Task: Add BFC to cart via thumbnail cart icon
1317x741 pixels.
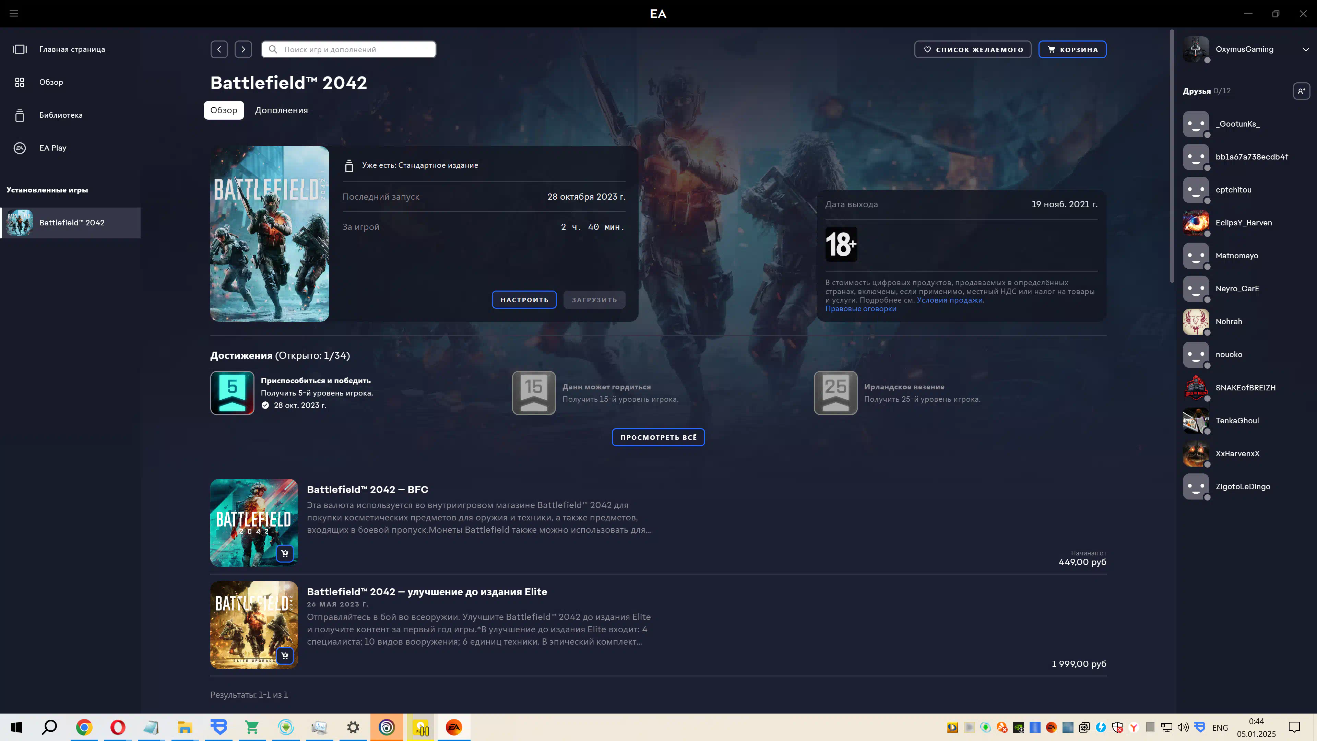Action: (285, 553)
